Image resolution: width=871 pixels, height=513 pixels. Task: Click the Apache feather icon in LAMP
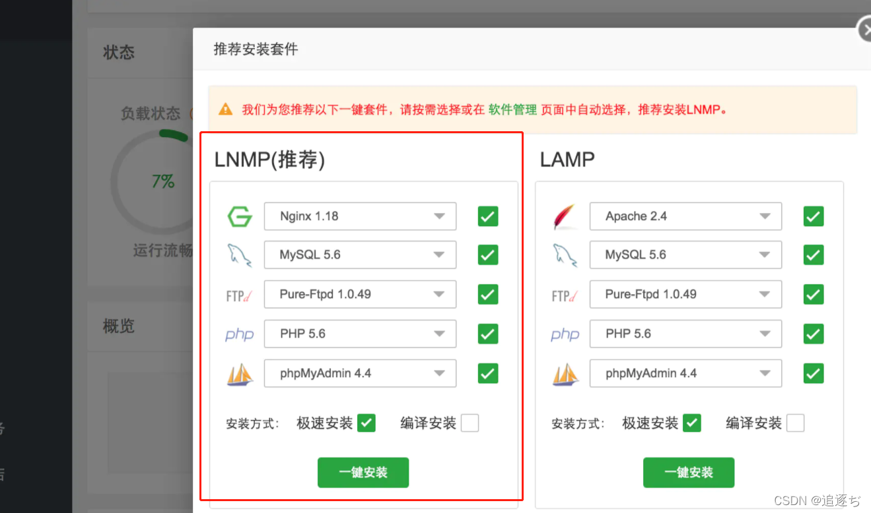(x=565, y=216)
